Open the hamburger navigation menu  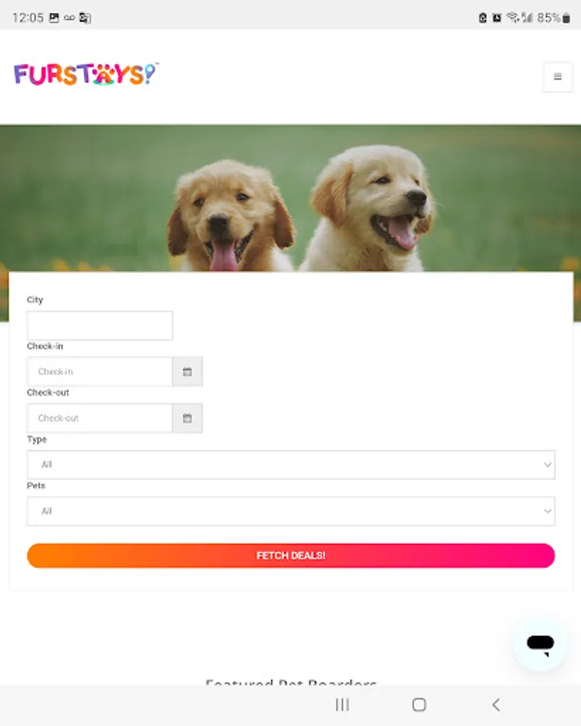(x=558, y=77)
